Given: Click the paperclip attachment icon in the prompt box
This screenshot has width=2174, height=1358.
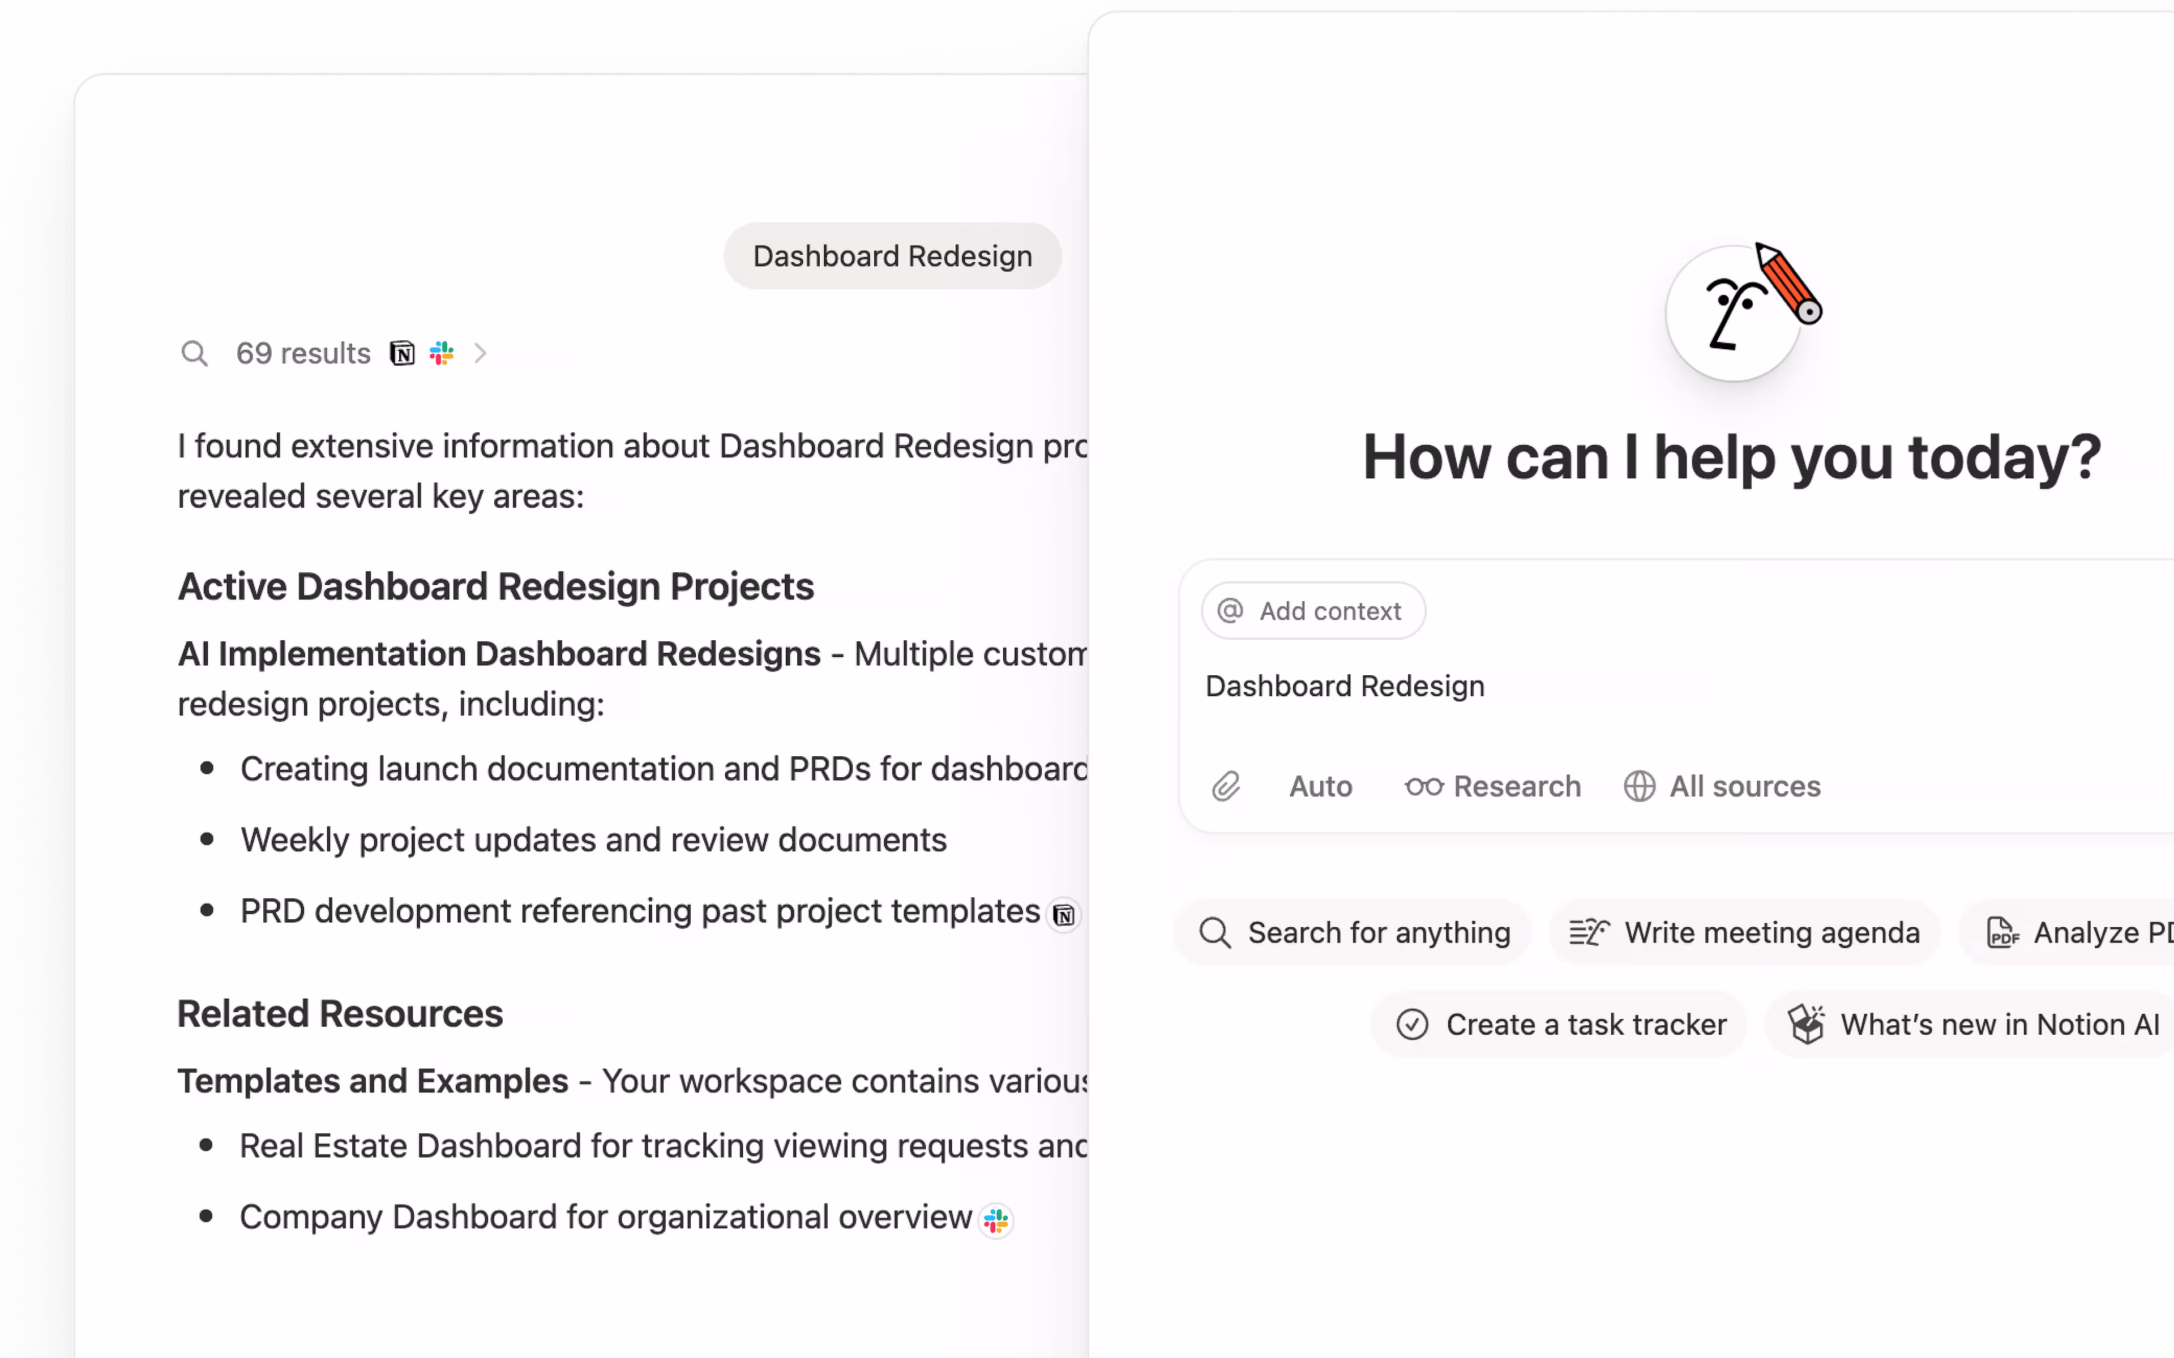Looking at the screenshot, I should (1226, 786).
